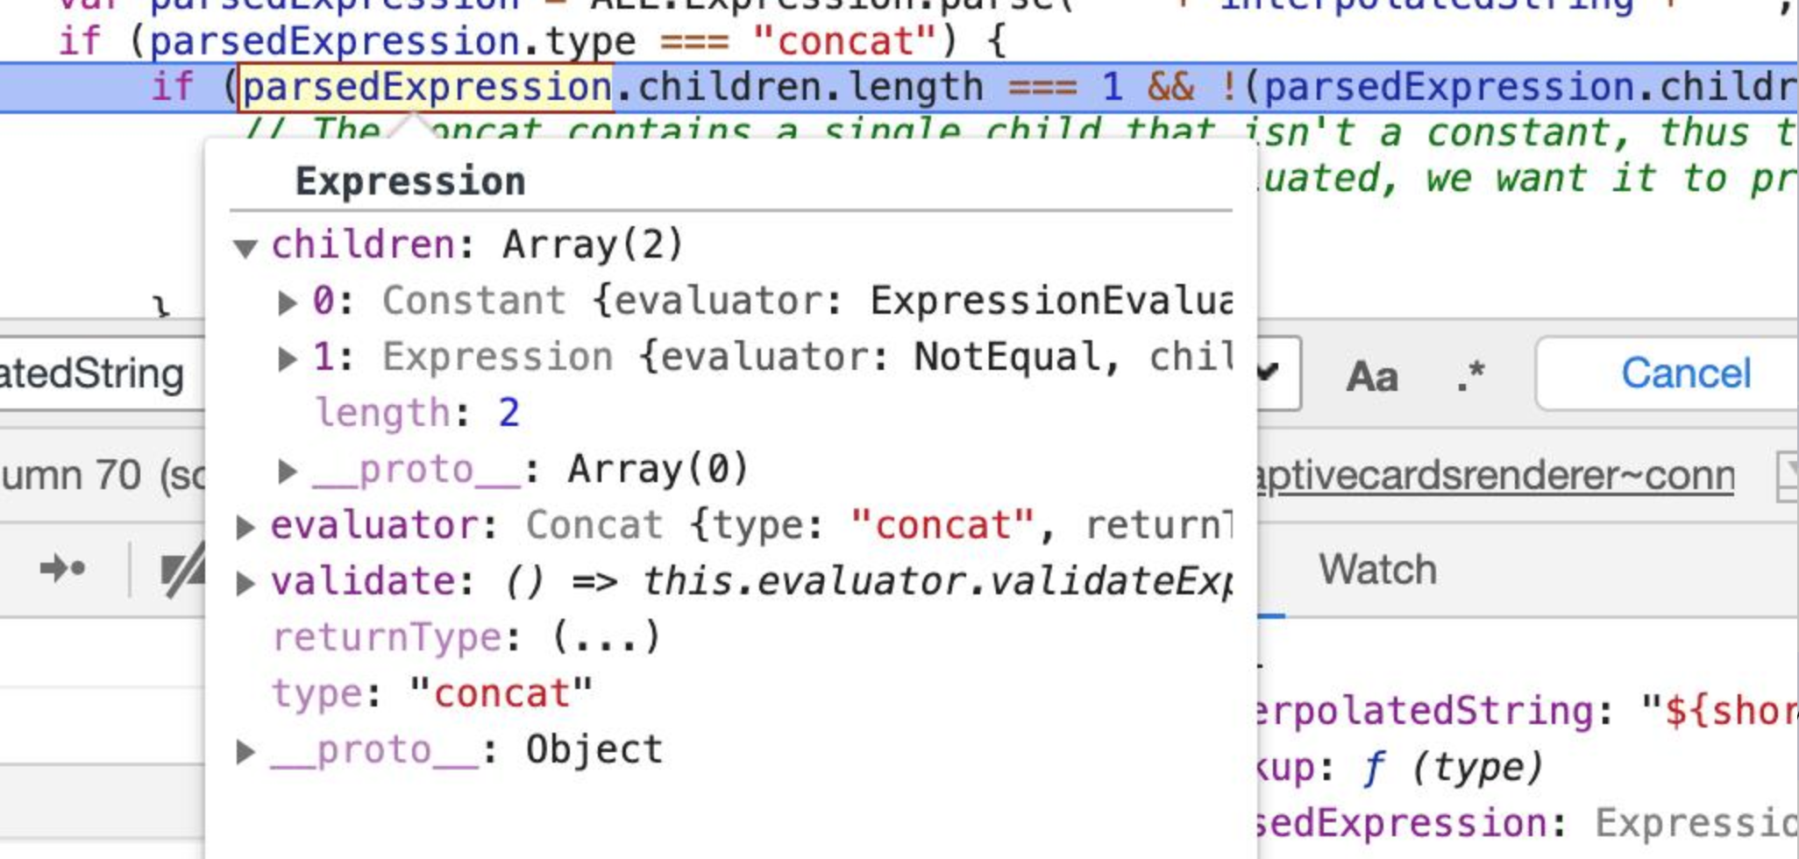Select the type "concat" property row
Image resolution: width=1799 pixels, height=859 pixels.
(x=432, y=693)
